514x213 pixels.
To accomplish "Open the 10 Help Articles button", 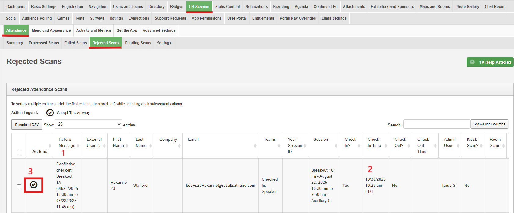I will point(490,62).
